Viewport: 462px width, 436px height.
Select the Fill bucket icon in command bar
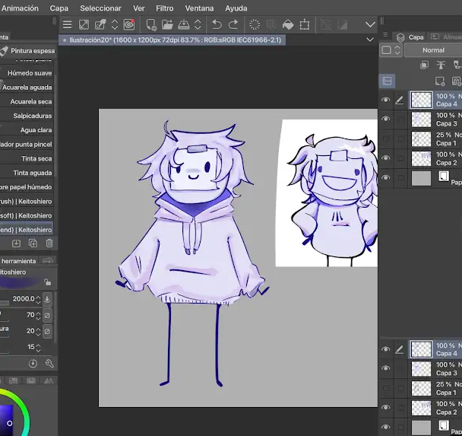288,24
